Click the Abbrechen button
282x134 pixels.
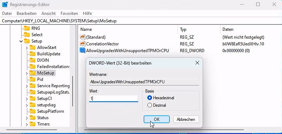click(x=186, y=119)
